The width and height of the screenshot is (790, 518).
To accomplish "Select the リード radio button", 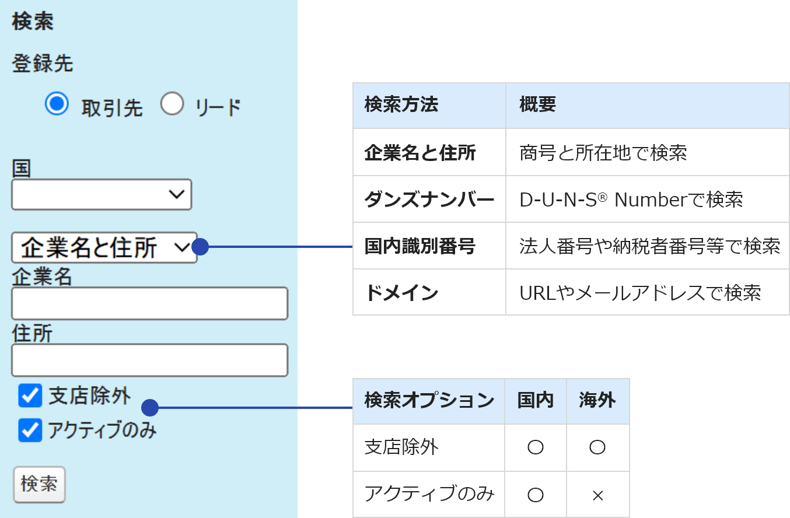I will (172, 104).
